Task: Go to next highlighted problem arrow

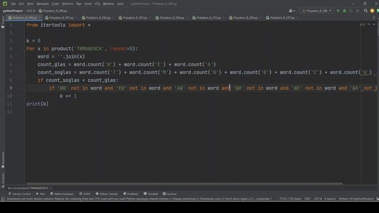Action: coord(374,25)
